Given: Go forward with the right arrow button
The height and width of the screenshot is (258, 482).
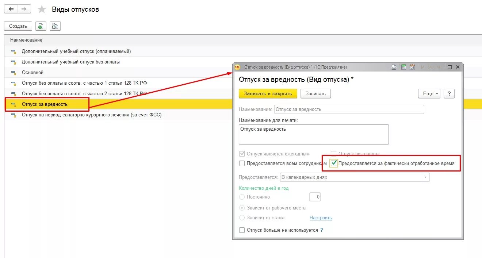Looking at the screenshot, I should (x=24, y=9).
